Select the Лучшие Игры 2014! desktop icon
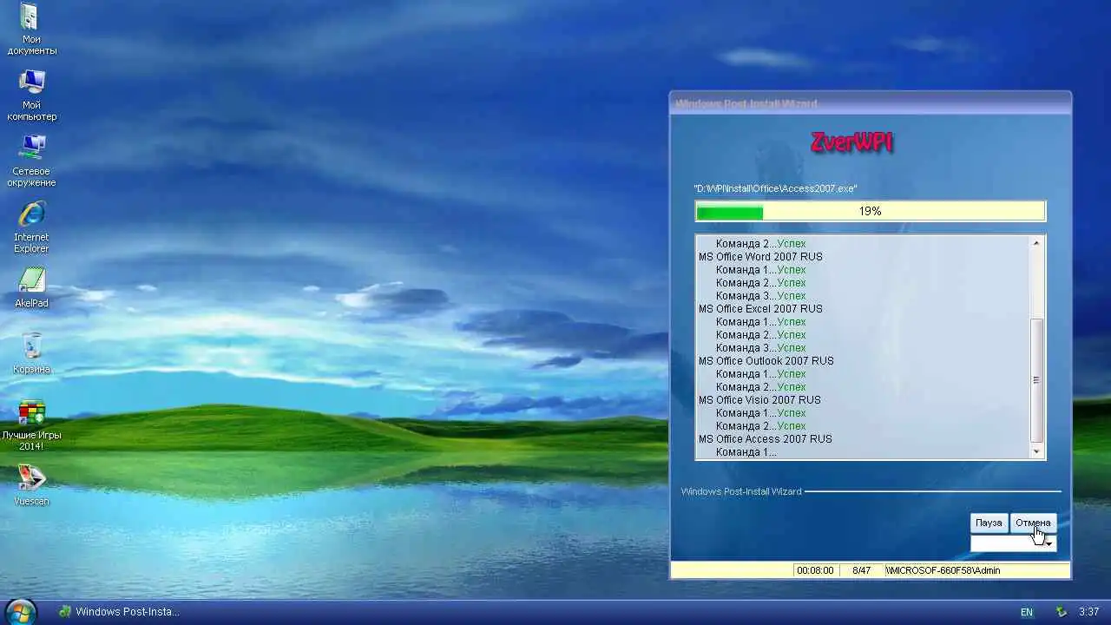The height and width of the screenshot is (625, 1111). click(32, 425)
